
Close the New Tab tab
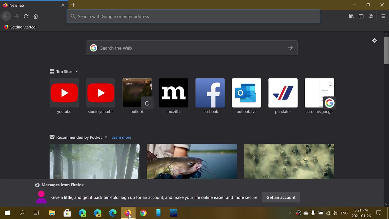click(x=63, y=5)
